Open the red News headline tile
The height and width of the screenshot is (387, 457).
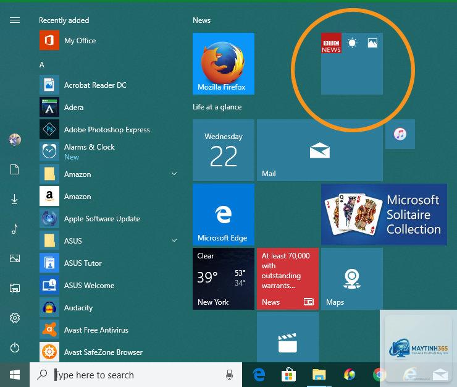coord(288,279)
